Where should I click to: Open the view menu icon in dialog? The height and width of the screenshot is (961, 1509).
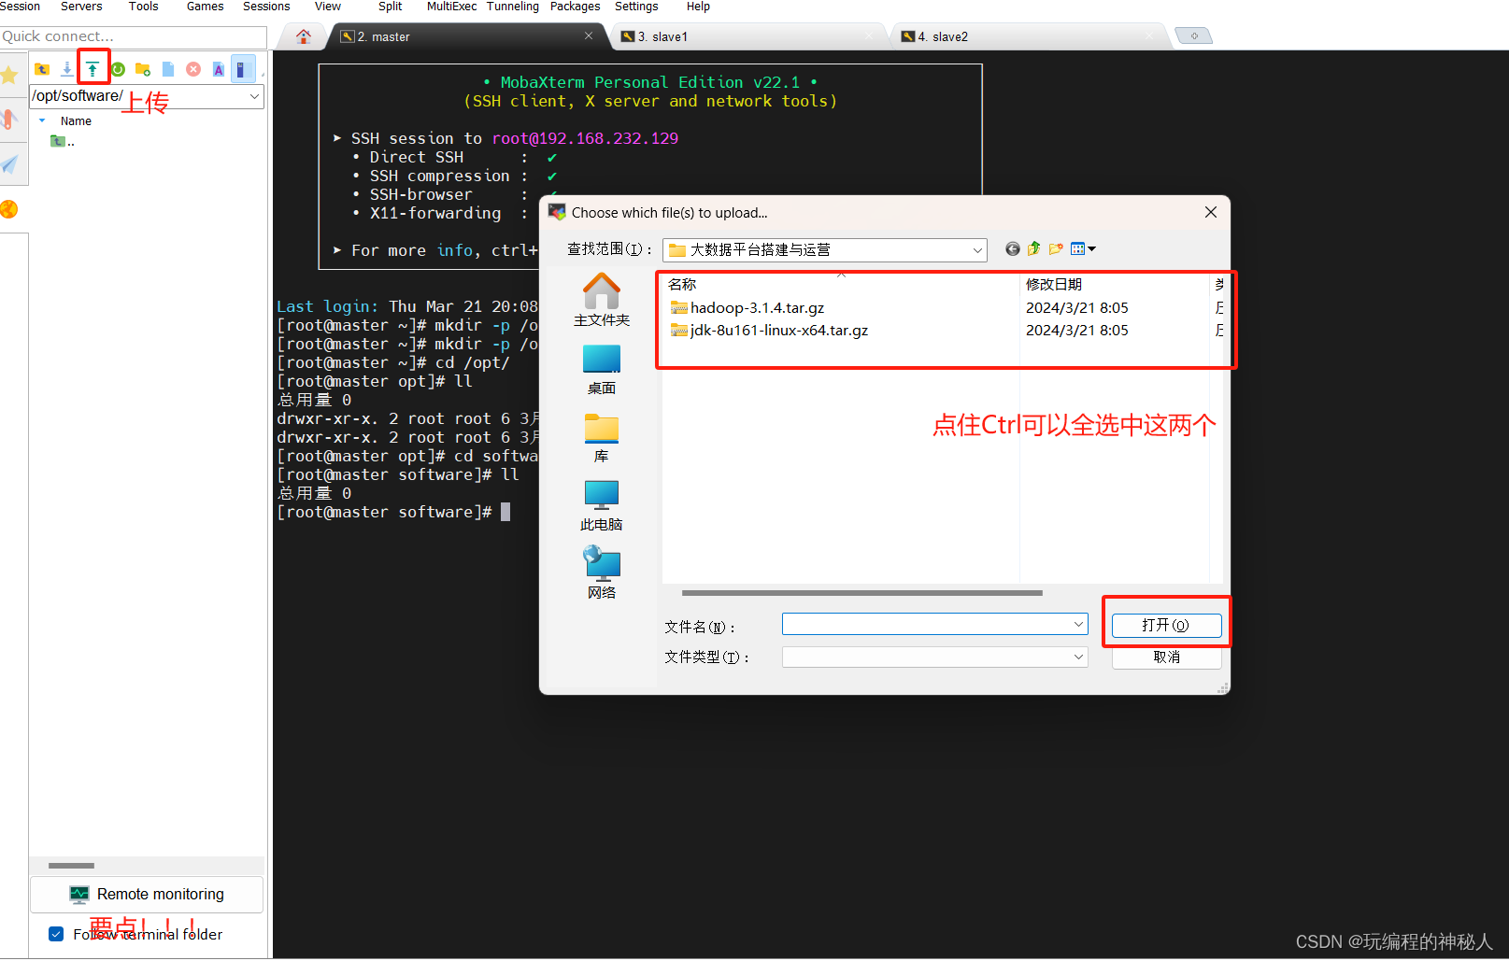pos(1083,248)
